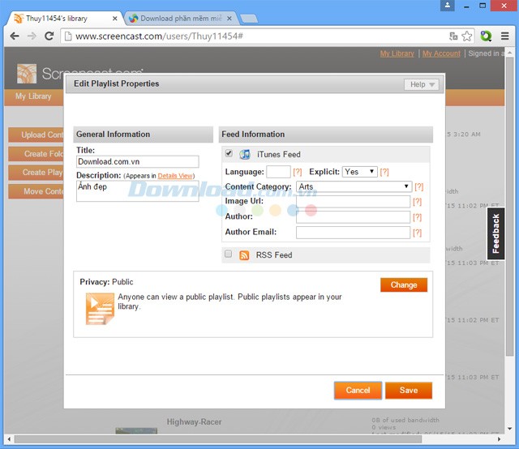Open help for Explicit field
Viewport: 519px width, 449px height.
(384, 172)
